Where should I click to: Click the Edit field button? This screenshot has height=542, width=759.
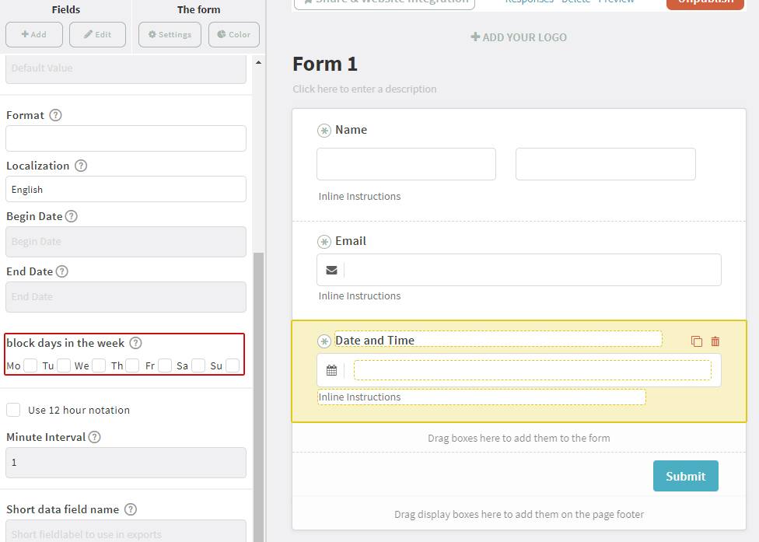pos(97,34)
